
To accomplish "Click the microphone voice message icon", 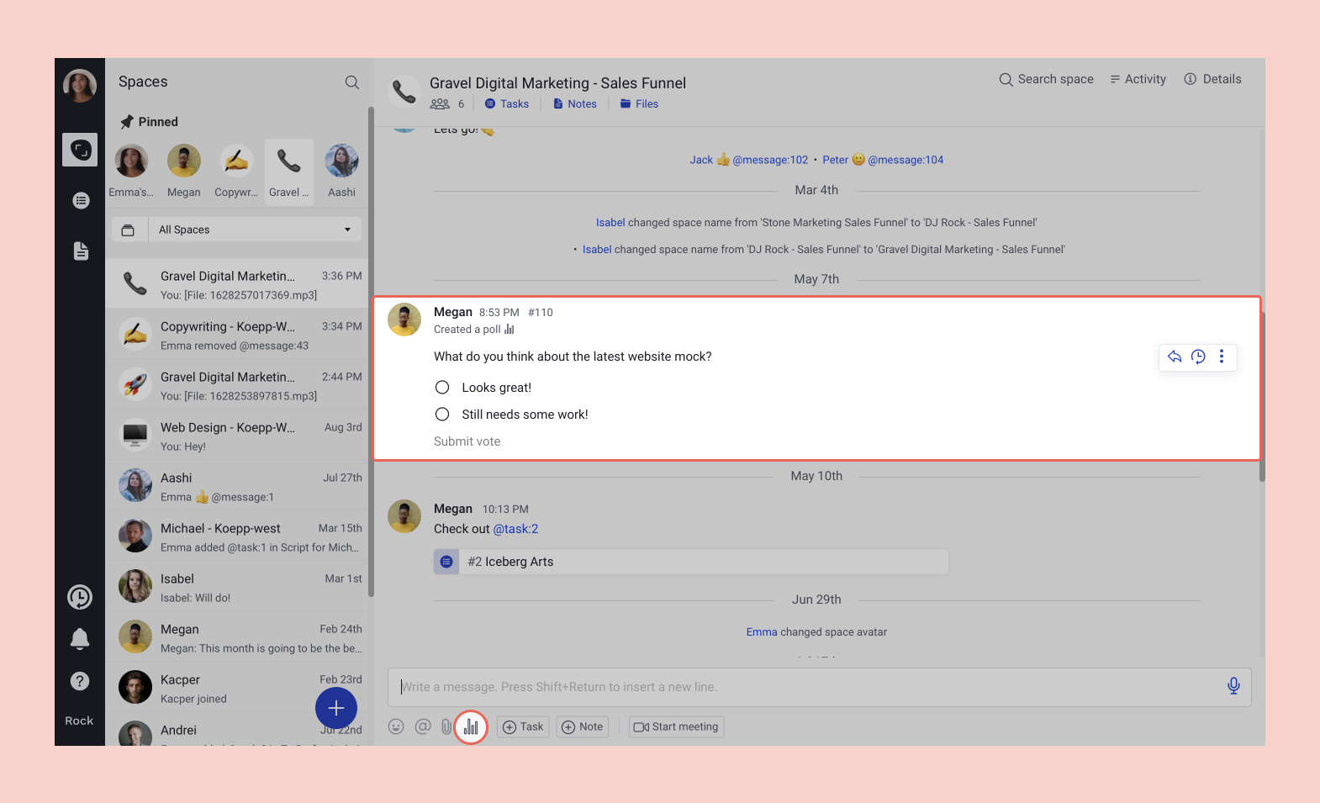I will point(1233,686).
